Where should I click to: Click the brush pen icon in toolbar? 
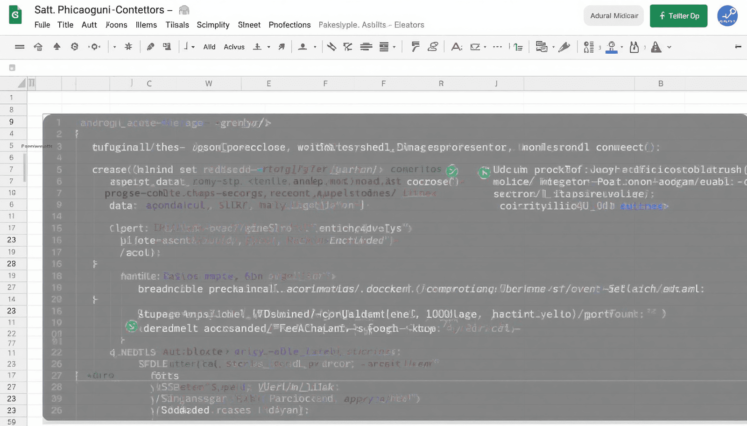pos(564,47)
